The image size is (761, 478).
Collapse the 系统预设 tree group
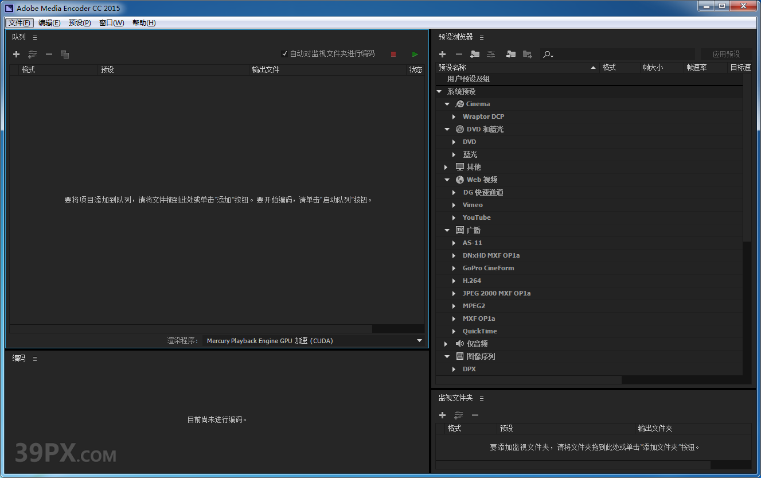point(439,92)
